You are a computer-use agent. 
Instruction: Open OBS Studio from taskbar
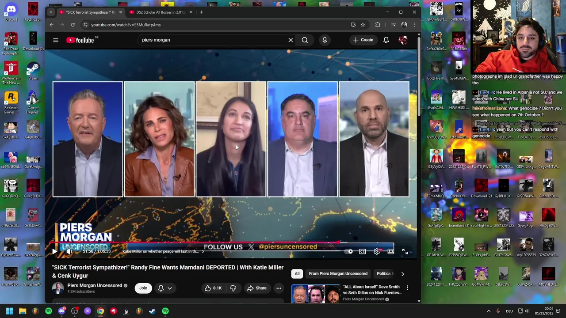[74, 311]
